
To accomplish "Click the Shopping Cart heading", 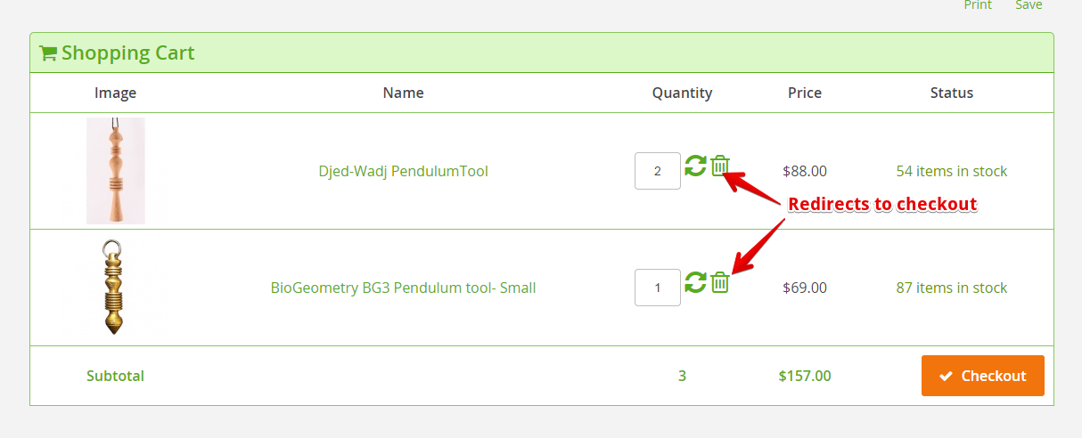I will 127,53.
